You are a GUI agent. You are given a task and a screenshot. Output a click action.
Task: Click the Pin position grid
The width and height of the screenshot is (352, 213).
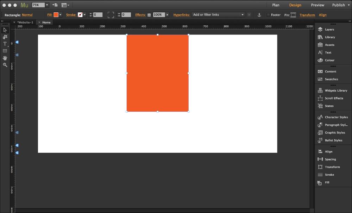[x=293, y=15]
